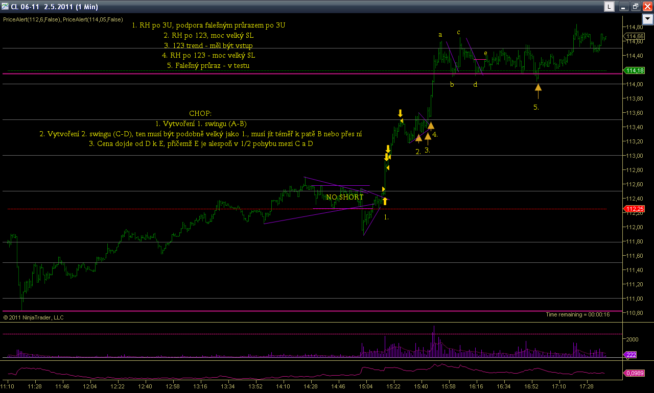The height and width of the screenshot is (393, 654).
Task: Select the note '3. 123 trend - měl být vstup'
Action: [208, 45]
